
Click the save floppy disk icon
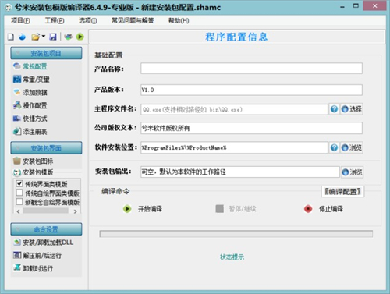(53, 37)
